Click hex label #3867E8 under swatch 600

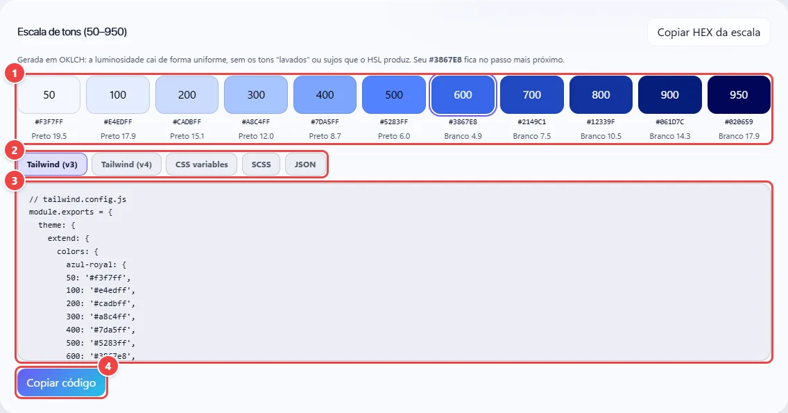coord(463,121)
